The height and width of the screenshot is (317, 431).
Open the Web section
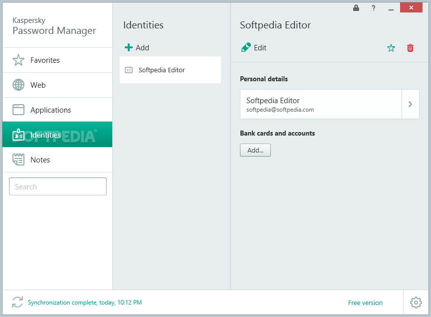(57, 85)
